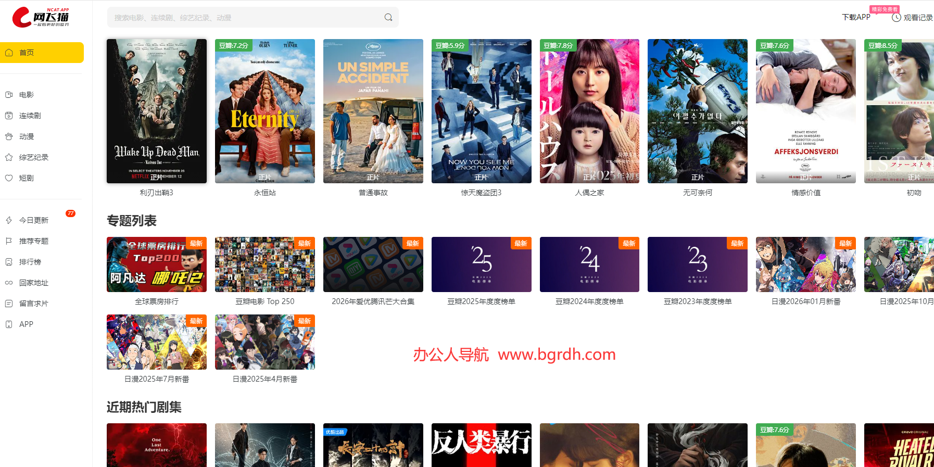934x467 pixels.
Task: Click the 推荐专题 flag icon
Action: point(9,241)
